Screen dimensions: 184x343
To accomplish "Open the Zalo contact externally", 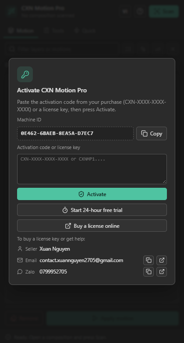I will [162, 272].
